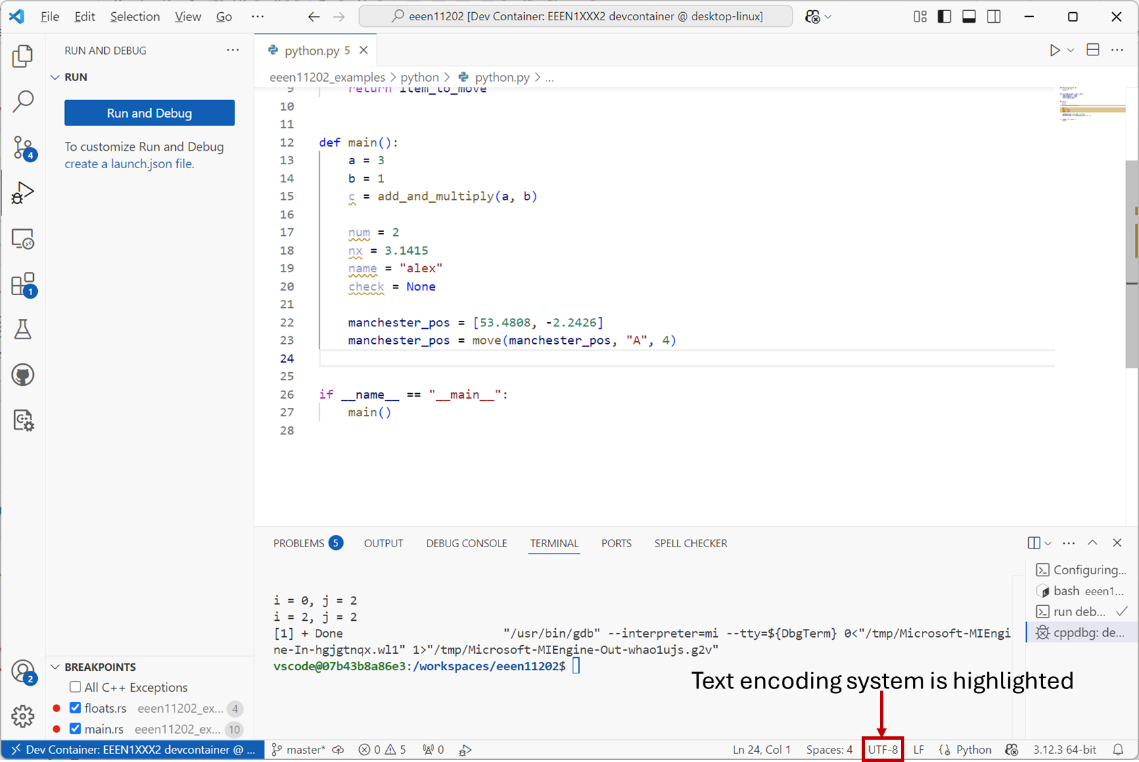Open the Search view in activity bar

coord(23,101)
